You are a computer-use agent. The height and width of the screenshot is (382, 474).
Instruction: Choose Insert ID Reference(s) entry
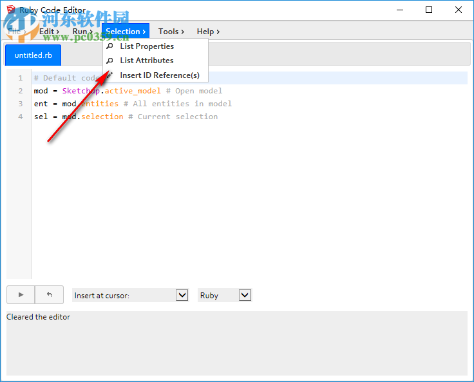[155, 75]
